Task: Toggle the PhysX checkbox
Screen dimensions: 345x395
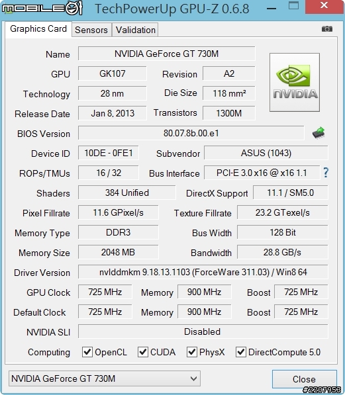Action: pyautogui.click(x=191, y=352)
